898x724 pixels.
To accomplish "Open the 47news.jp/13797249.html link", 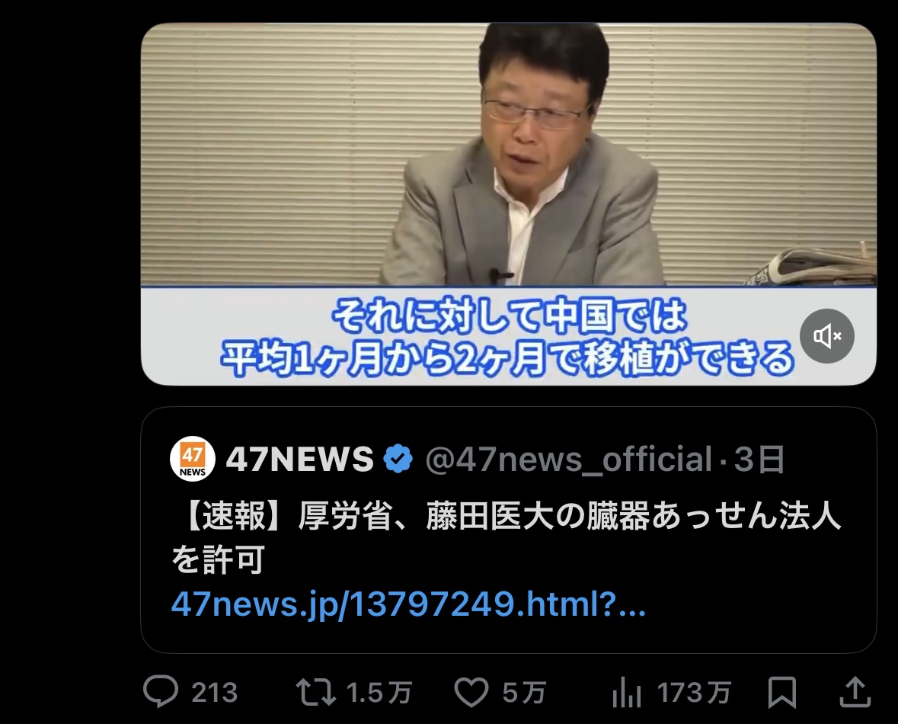I will coord(408,604).
